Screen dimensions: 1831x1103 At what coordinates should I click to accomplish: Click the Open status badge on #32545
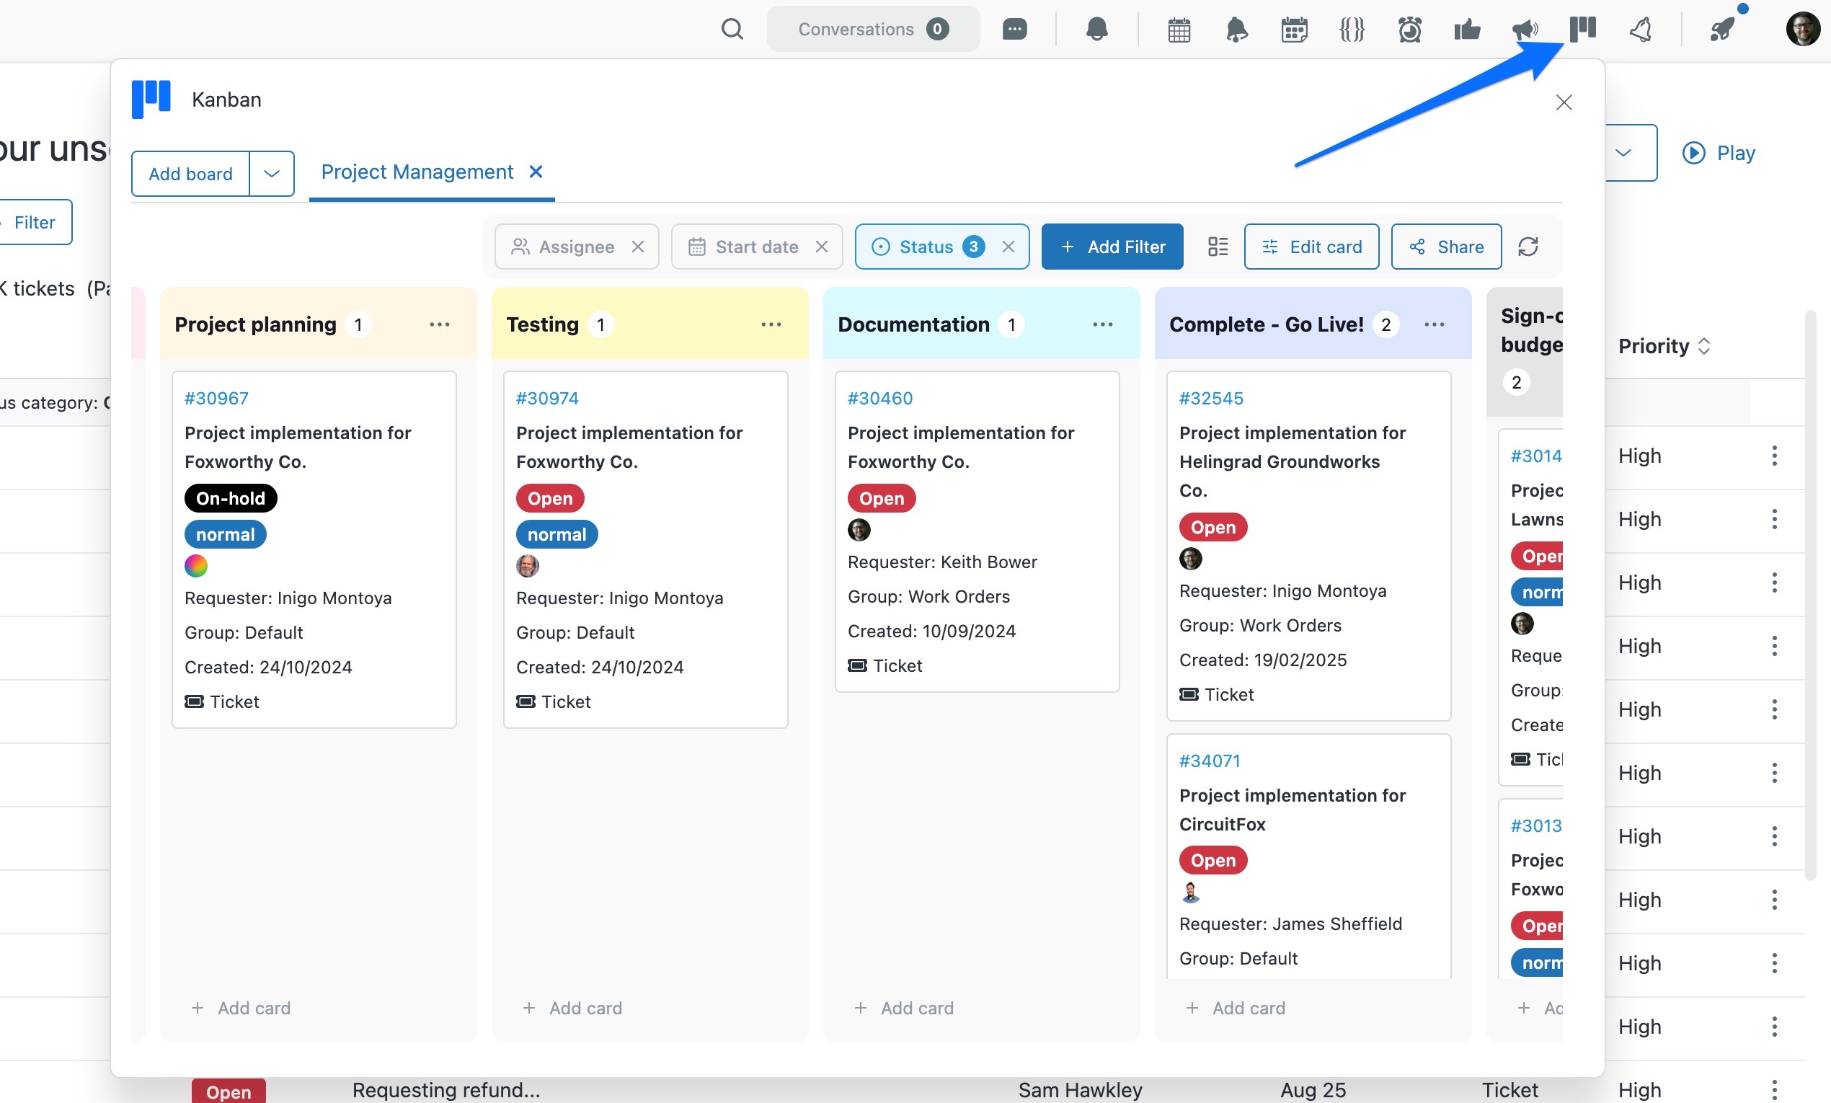(x=1212, y=528)
